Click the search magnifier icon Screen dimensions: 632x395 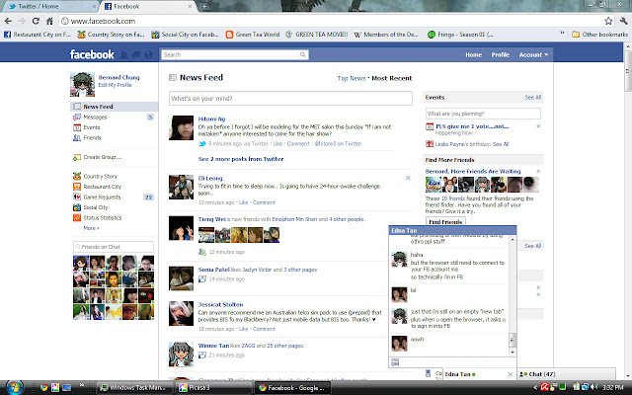tap(303, 55)
